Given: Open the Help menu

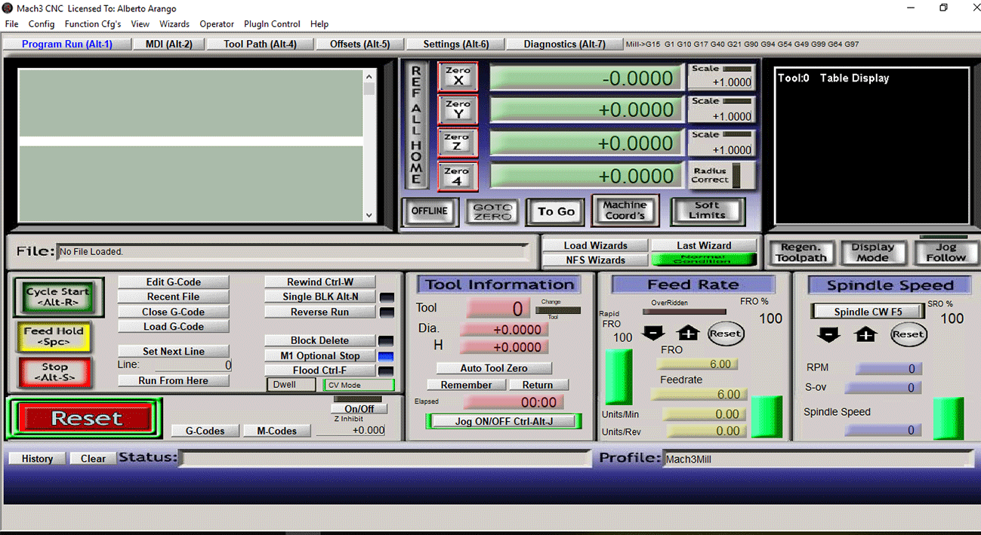Looking at the screenshot, I should [x=319, y=24].
